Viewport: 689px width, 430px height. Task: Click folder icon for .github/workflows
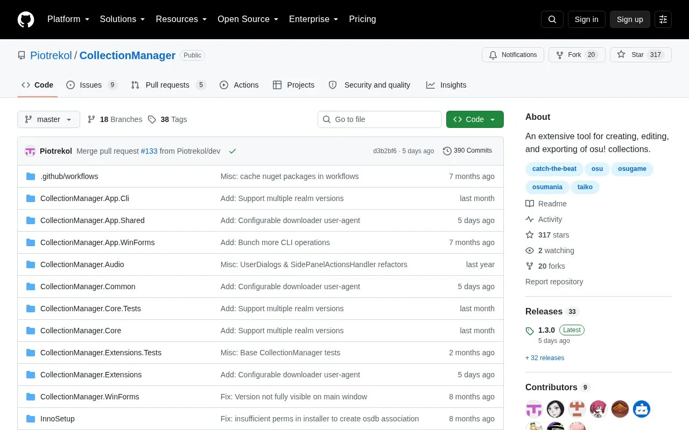point(31,176)
